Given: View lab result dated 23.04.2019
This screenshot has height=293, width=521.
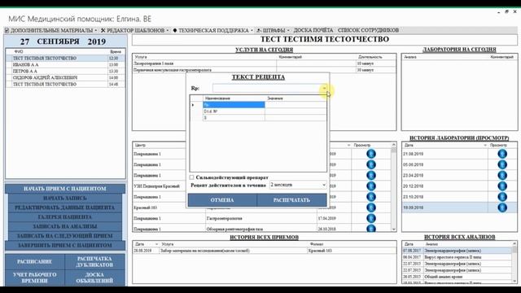Looking at the screenshot, I should point(502,175).
